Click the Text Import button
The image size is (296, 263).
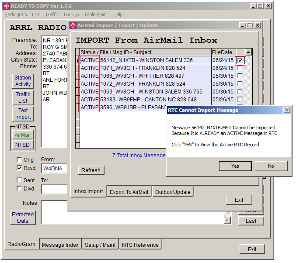[23, 114]
